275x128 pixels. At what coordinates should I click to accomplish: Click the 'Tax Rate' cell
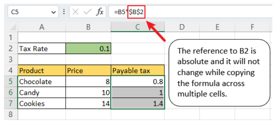(x=42, y=48)
